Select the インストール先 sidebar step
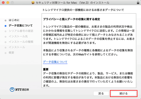 [x=18, y=36]
